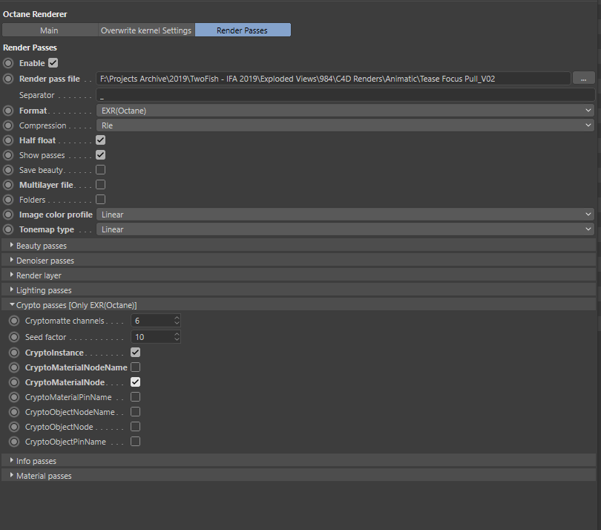The width and height of the screenshot is (601, 530).
Task: Open the Overwrite kernel Settings tab
Action: pos(146,30)
